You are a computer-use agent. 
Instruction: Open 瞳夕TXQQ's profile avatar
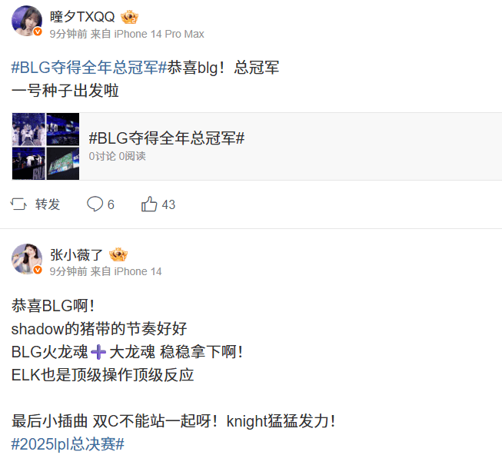click(27, 21)
